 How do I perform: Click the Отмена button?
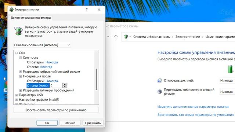(x=70, y=123)
